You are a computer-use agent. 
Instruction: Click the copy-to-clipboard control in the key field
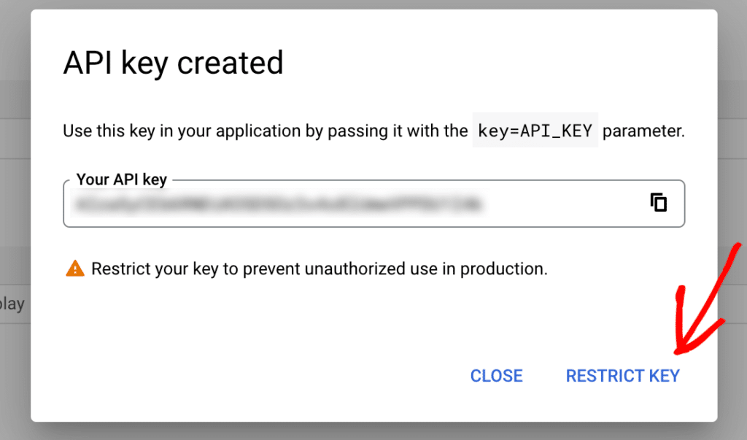[x=659, y=204]
